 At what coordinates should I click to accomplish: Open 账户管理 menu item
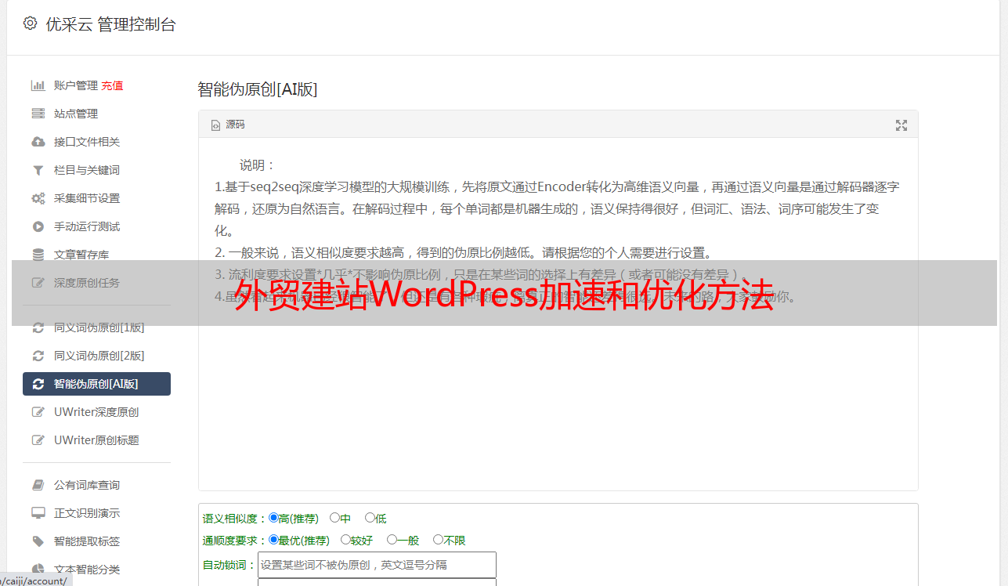pos(76,85)
